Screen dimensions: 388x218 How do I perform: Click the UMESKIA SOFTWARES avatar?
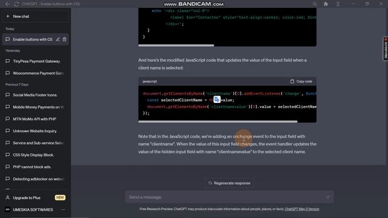click(8, 210)
